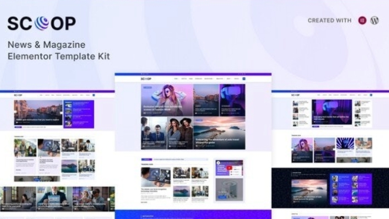Click the category tag on the center solo travel card
Viewport: 389px width, 219px height.
(199, 120)
